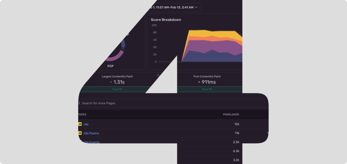The image size is (347, 164).
Task: Click the yellow area in Score Breakdown chart
Action: (212, 34)
